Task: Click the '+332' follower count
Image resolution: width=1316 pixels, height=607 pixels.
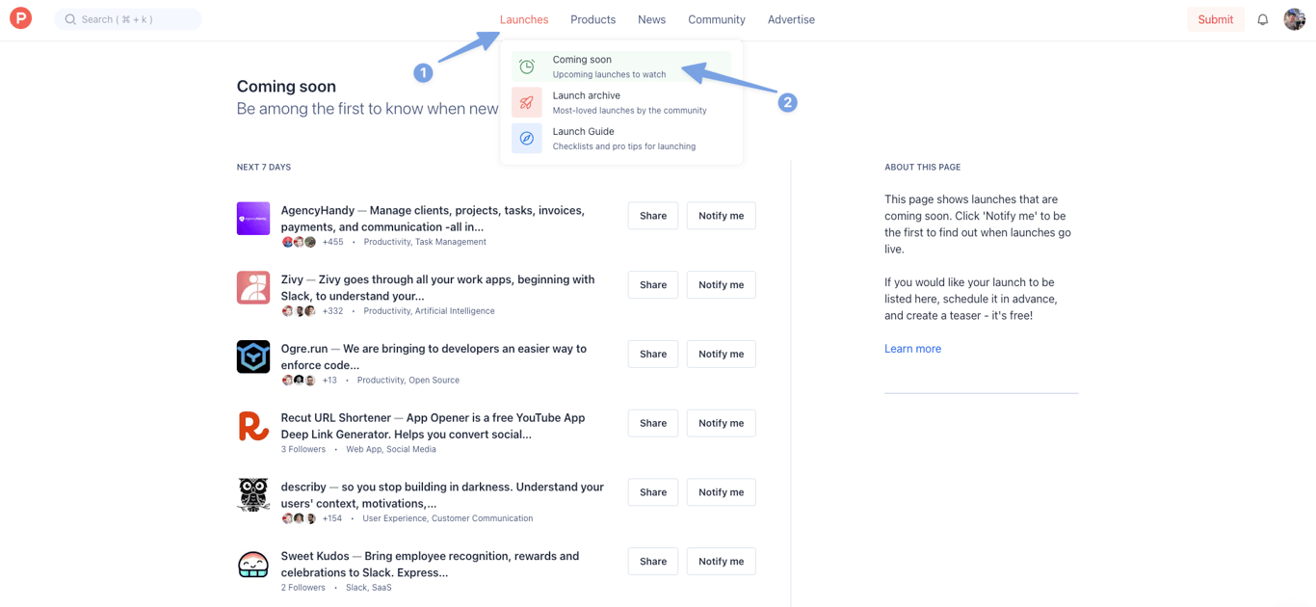Action: (332, 311)
